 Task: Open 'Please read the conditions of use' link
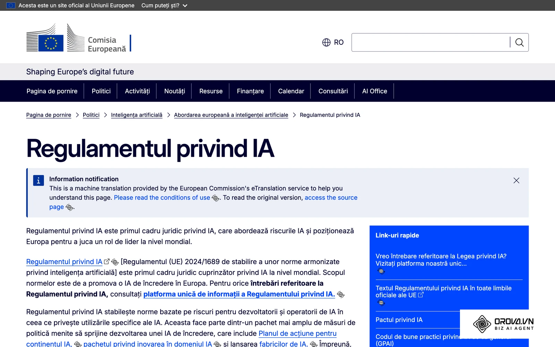(162, 197)
